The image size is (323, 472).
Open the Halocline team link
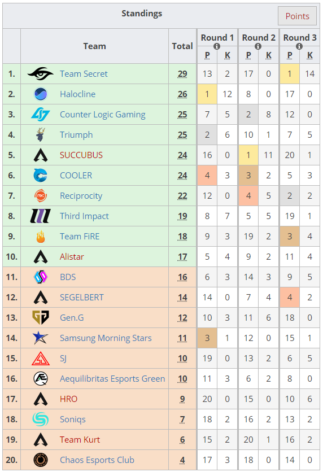point(78,94)
